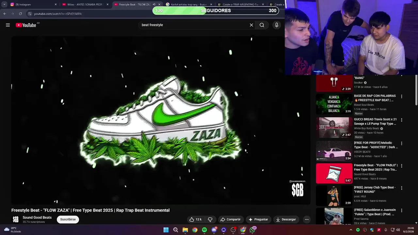Mute the Freestyle Beat tab audio
The width and height of the screenshot is (418, 235).
[154, 5]
